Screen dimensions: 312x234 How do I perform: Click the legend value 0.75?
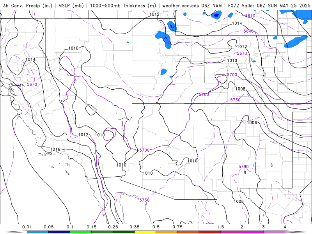[x=177, y=227]
